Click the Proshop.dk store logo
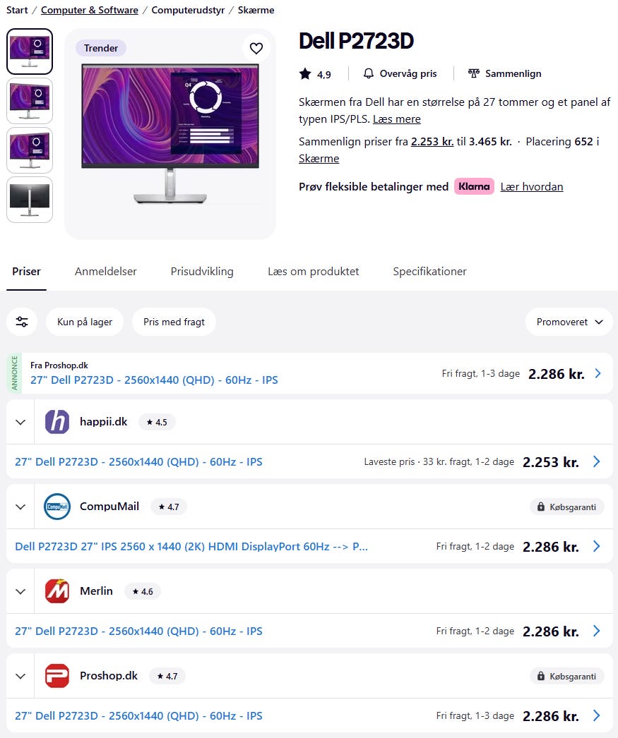Image resolution: width=618 pixels, height=738 pixels. 57,676
